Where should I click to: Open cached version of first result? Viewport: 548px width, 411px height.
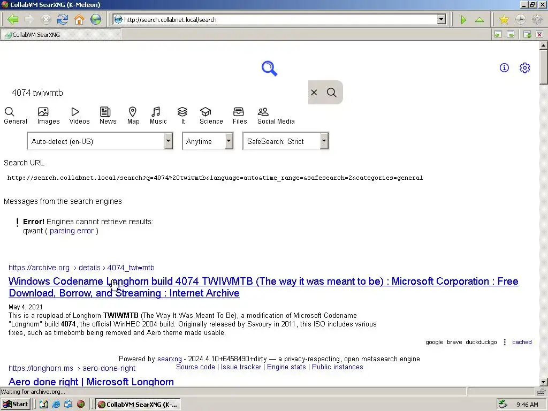pos(522,342)
